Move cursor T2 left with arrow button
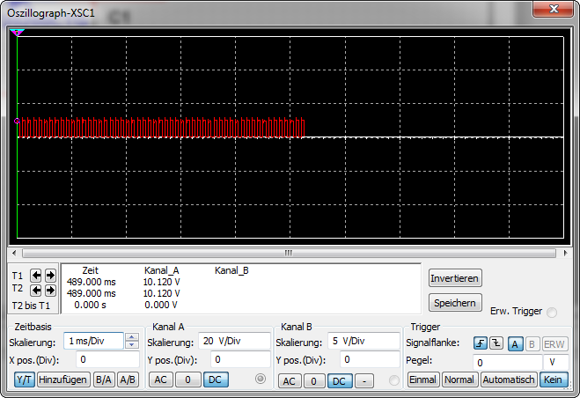 point(36,291)
